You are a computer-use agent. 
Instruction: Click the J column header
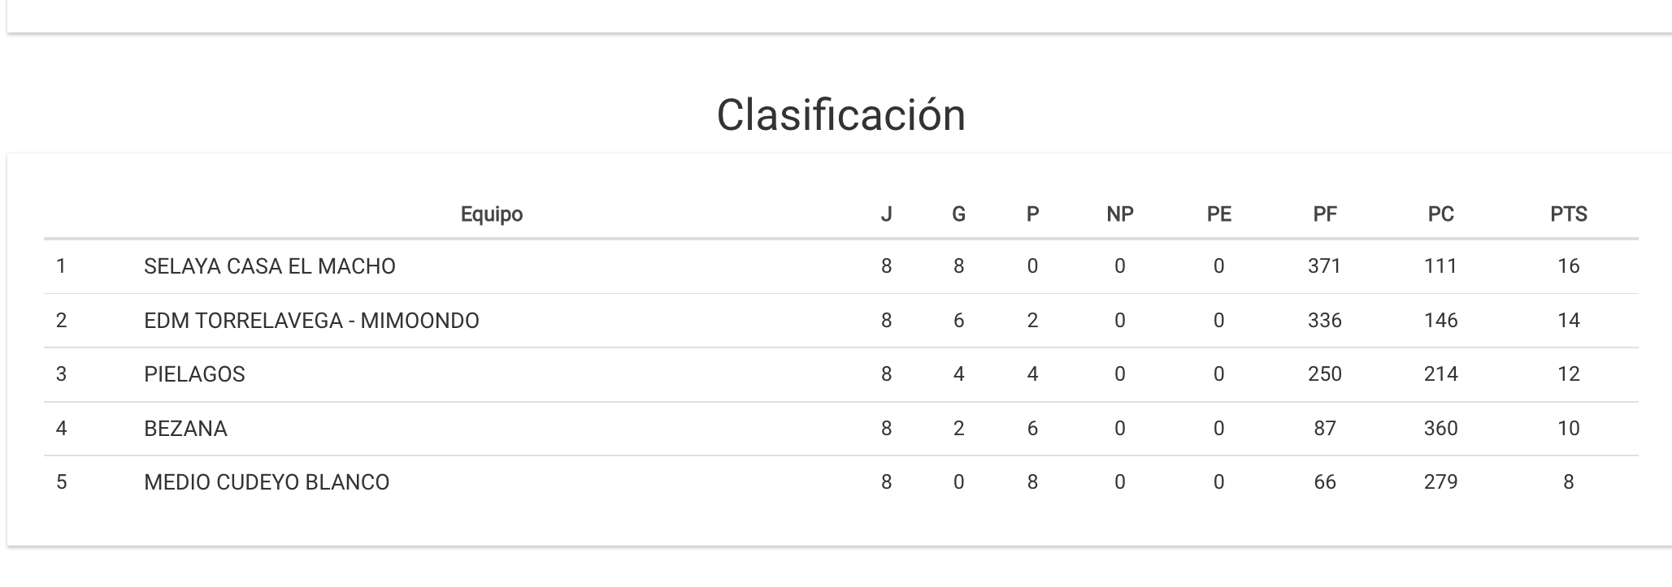(x=886, y=214)
